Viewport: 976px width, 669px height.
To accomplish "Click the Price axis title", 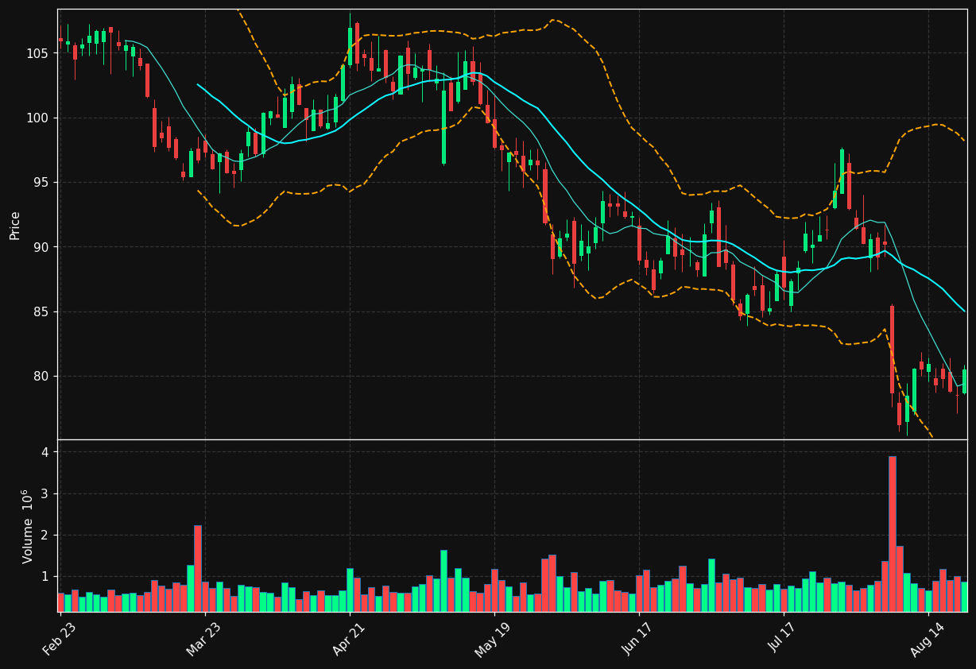I will click(15, 225).
